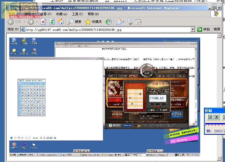Click the 确认 button in 密保卡输入 dialog

coord(151,110)
